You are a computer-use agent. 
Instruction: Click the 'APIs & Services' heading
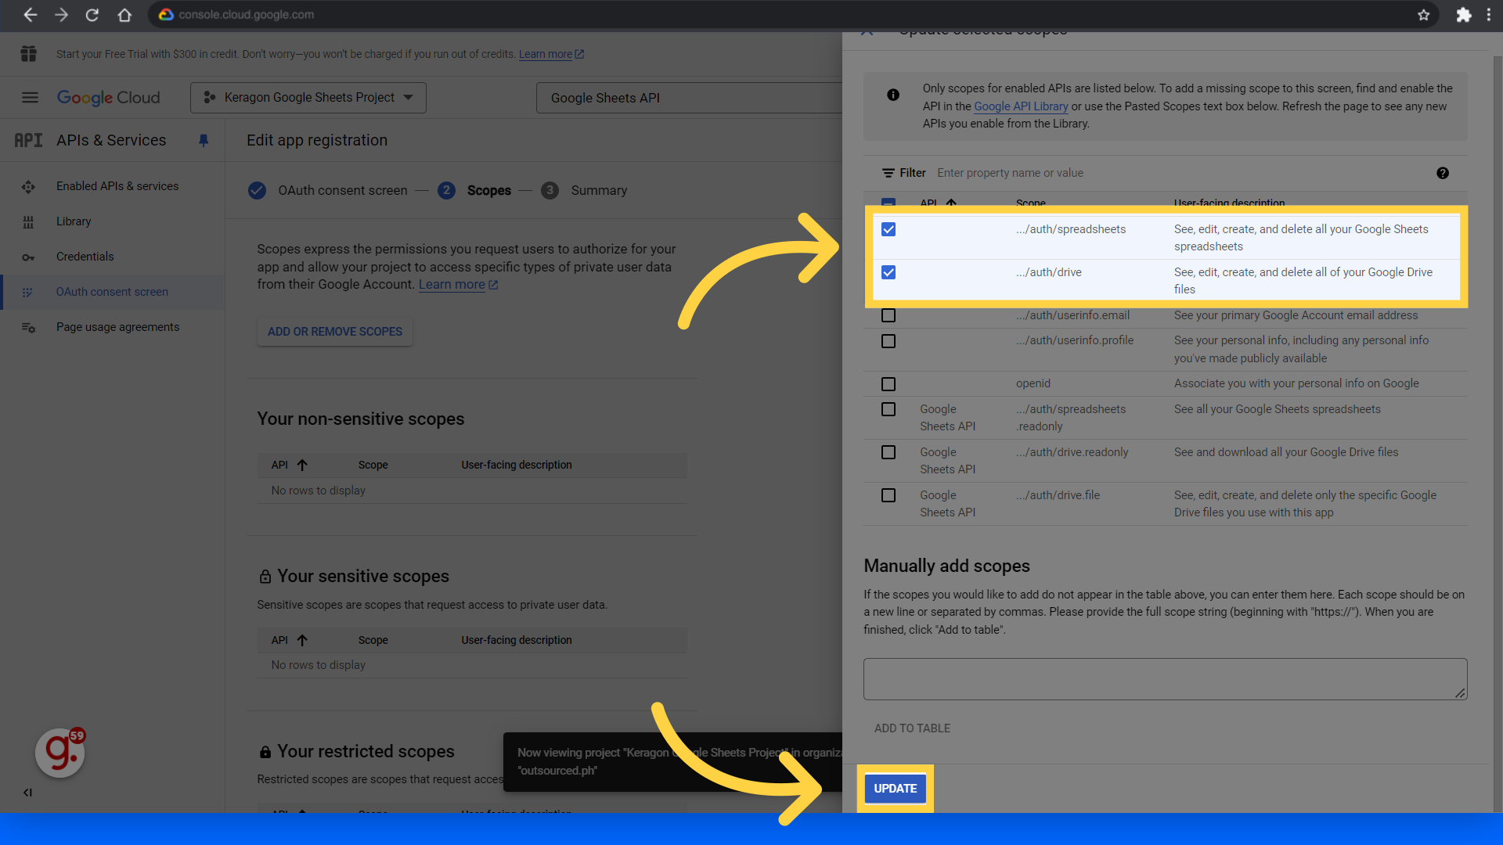(111, 140)
